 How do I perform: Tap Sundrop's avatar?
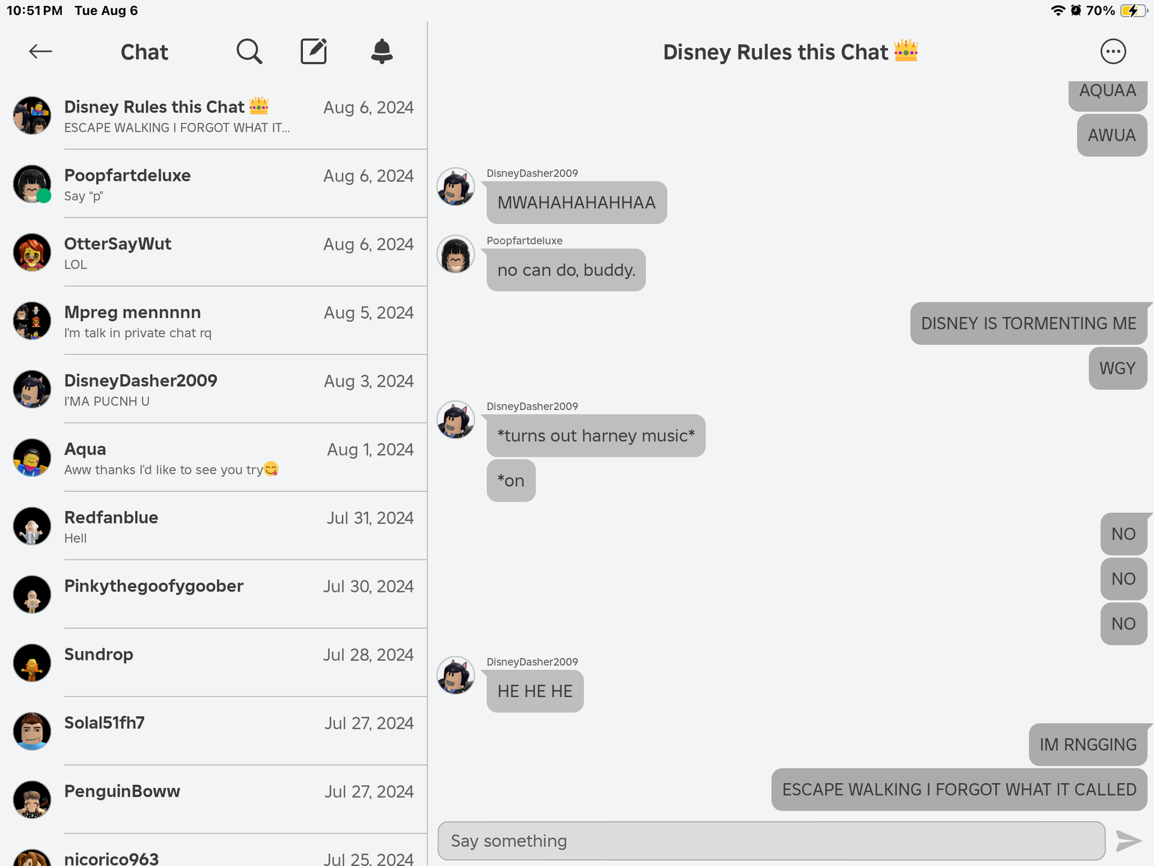coord(32,663)
